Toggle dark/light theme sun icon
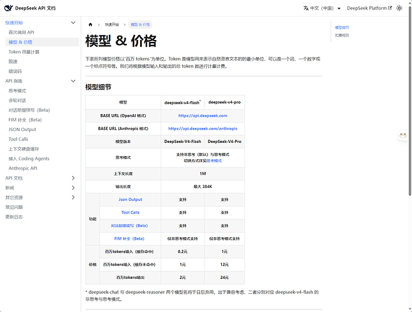Viewport: 412px width, 312px height. [x=399, y=8]
